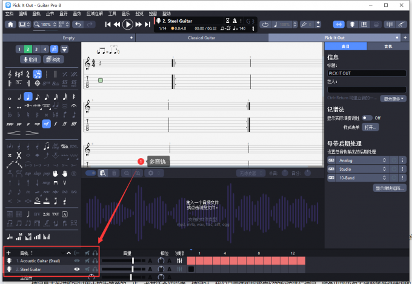The width and height of the screenshot is (412, 284).
Task: Click the 打开... style sheet button
Action: (370, 127)
